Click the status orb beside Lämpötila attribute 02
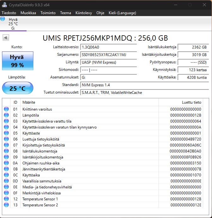The width and height of the screenshot is (212, 218). tap(6, 115)
